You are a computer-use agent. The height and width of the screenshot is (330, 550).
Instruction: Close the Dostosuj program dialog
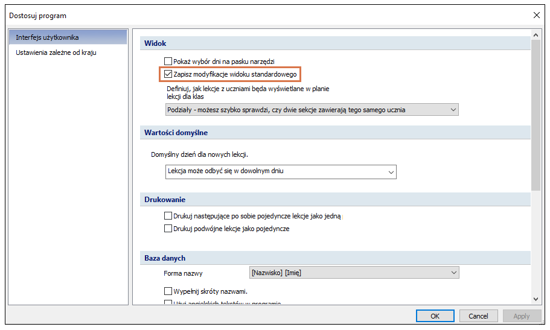coord(536,15)
